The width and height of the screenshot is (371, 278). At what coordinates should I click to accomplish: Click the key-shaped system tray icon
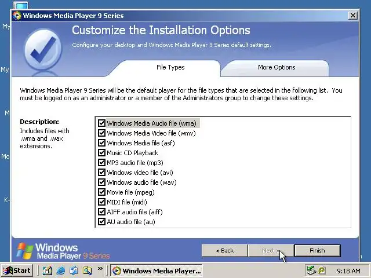tap(322, 270)
